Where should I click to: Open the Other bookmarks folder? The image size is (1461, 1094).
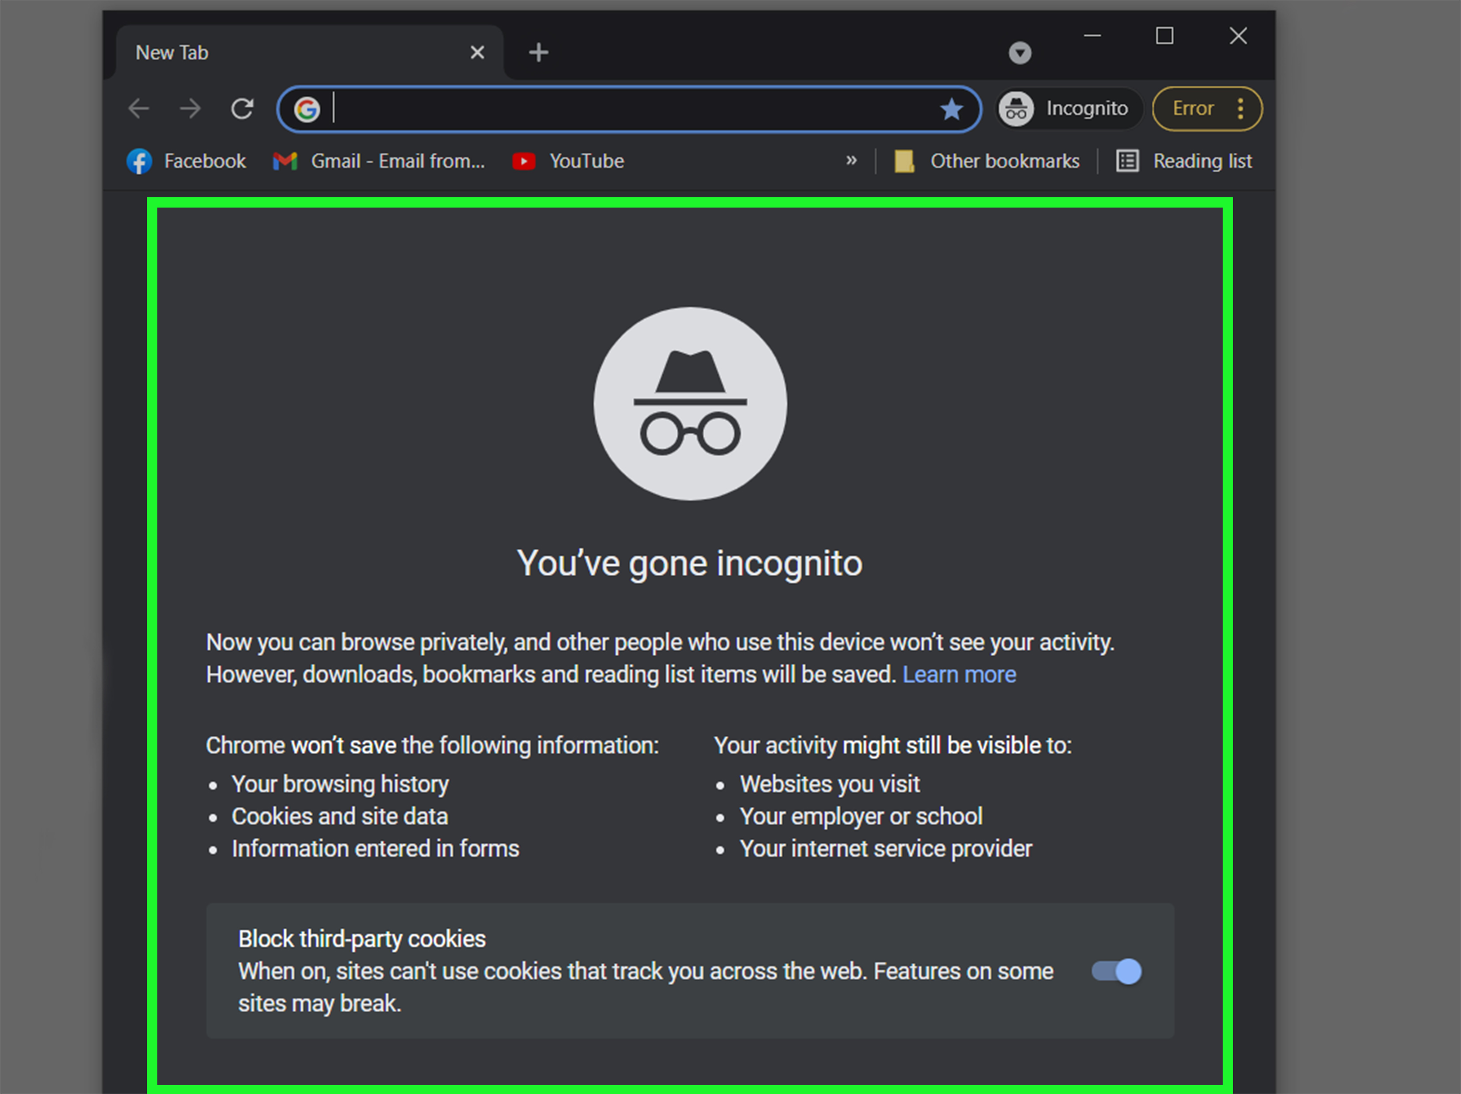tap(988, 161)
